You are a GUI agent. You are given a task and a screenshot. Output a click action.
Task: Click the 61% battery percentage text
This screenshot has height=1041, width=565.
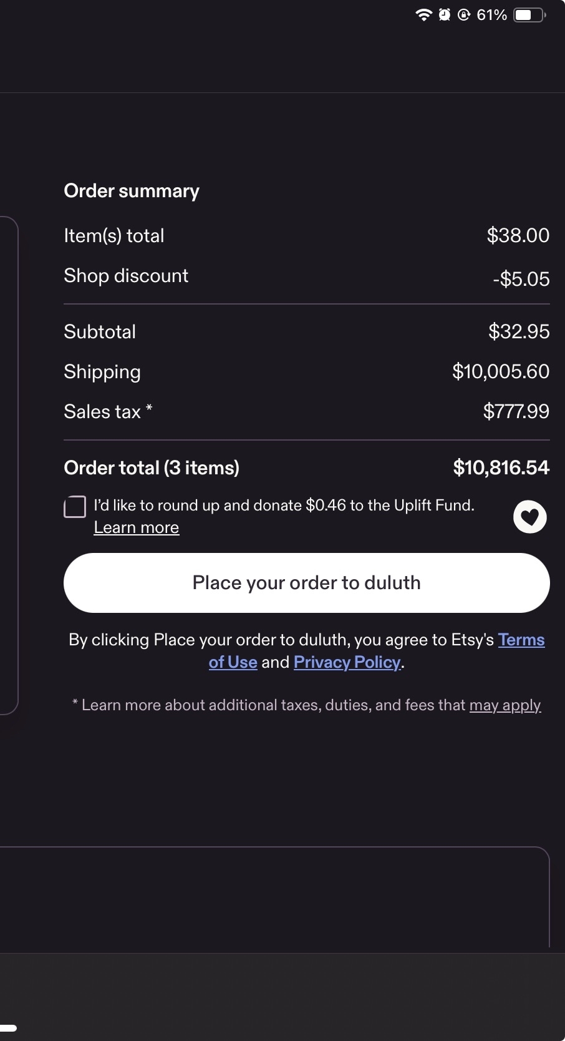[x=491, y=15]
